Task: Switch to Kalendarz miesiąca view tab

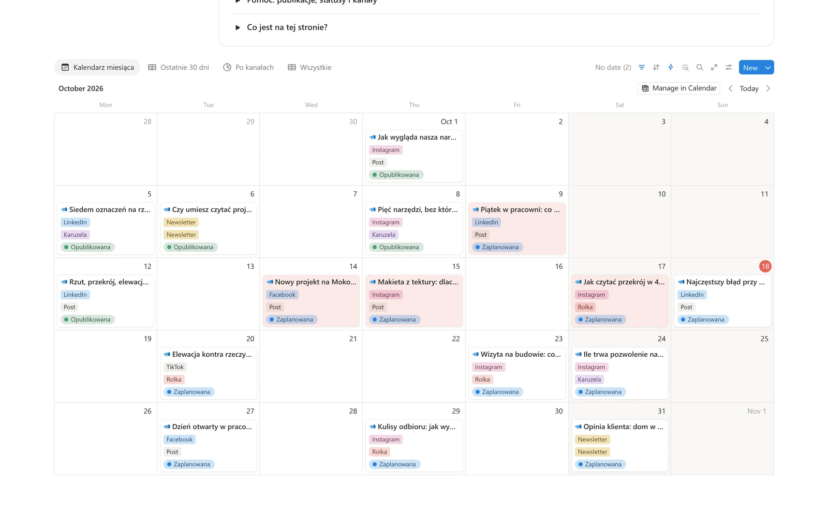Action: [x=97, y=67]
